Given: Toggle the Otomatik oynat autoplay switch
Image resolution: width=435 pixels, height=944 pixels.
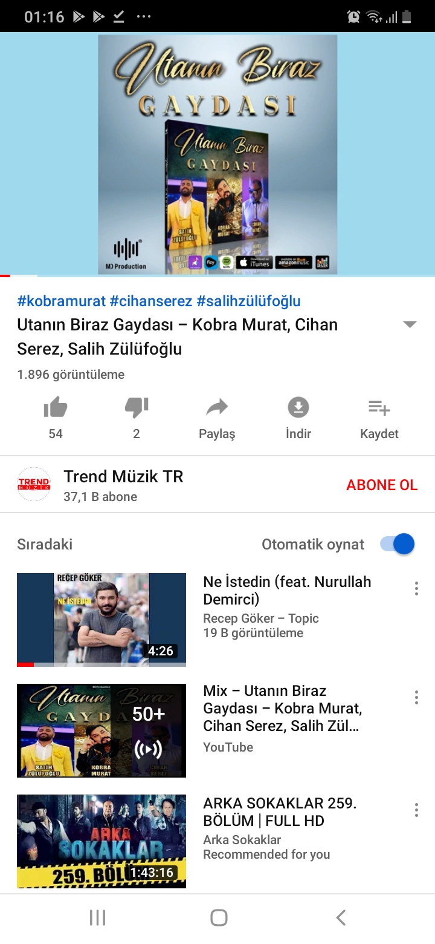Looking at the screenshot, I should (x=398, y=544).
